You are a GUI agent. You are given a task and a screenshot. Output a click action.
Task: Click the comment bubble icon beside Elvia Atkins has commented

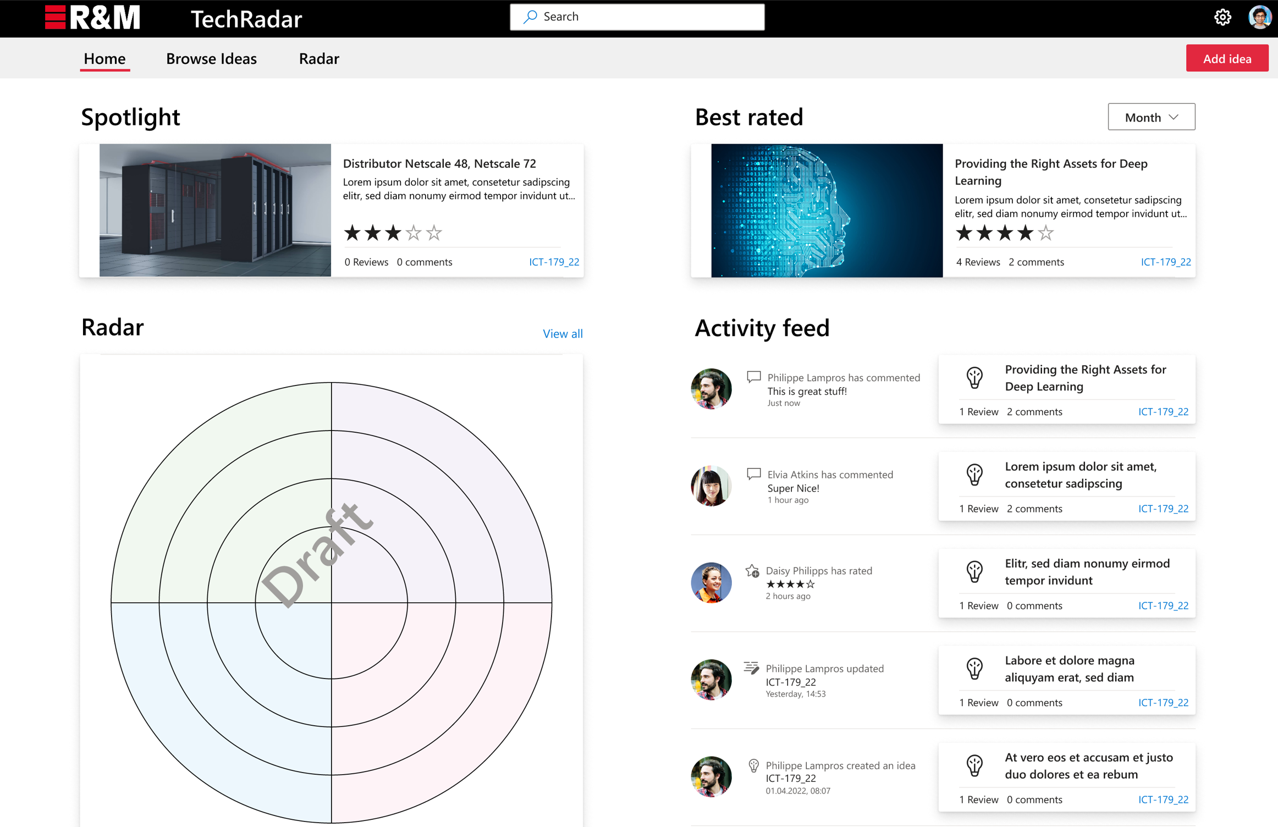coord(753,473)
